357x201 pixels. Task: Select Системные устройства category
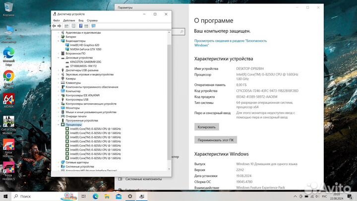coord(80,167)
